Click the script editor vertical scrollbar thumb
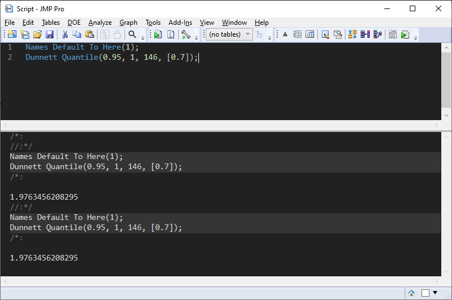452x300 pixels. pos(446,80)
